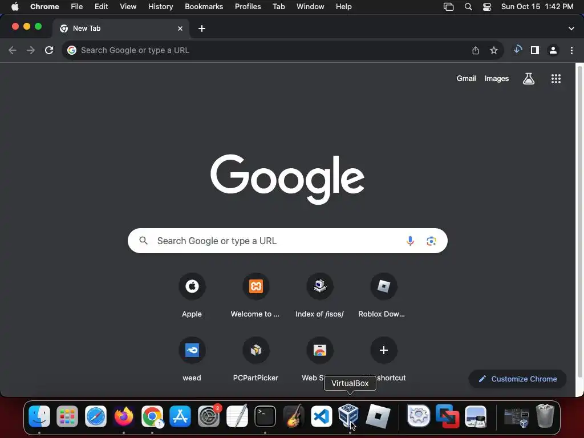
Task: Open the App Store from the Dock
Action: (x=180, y=416)
